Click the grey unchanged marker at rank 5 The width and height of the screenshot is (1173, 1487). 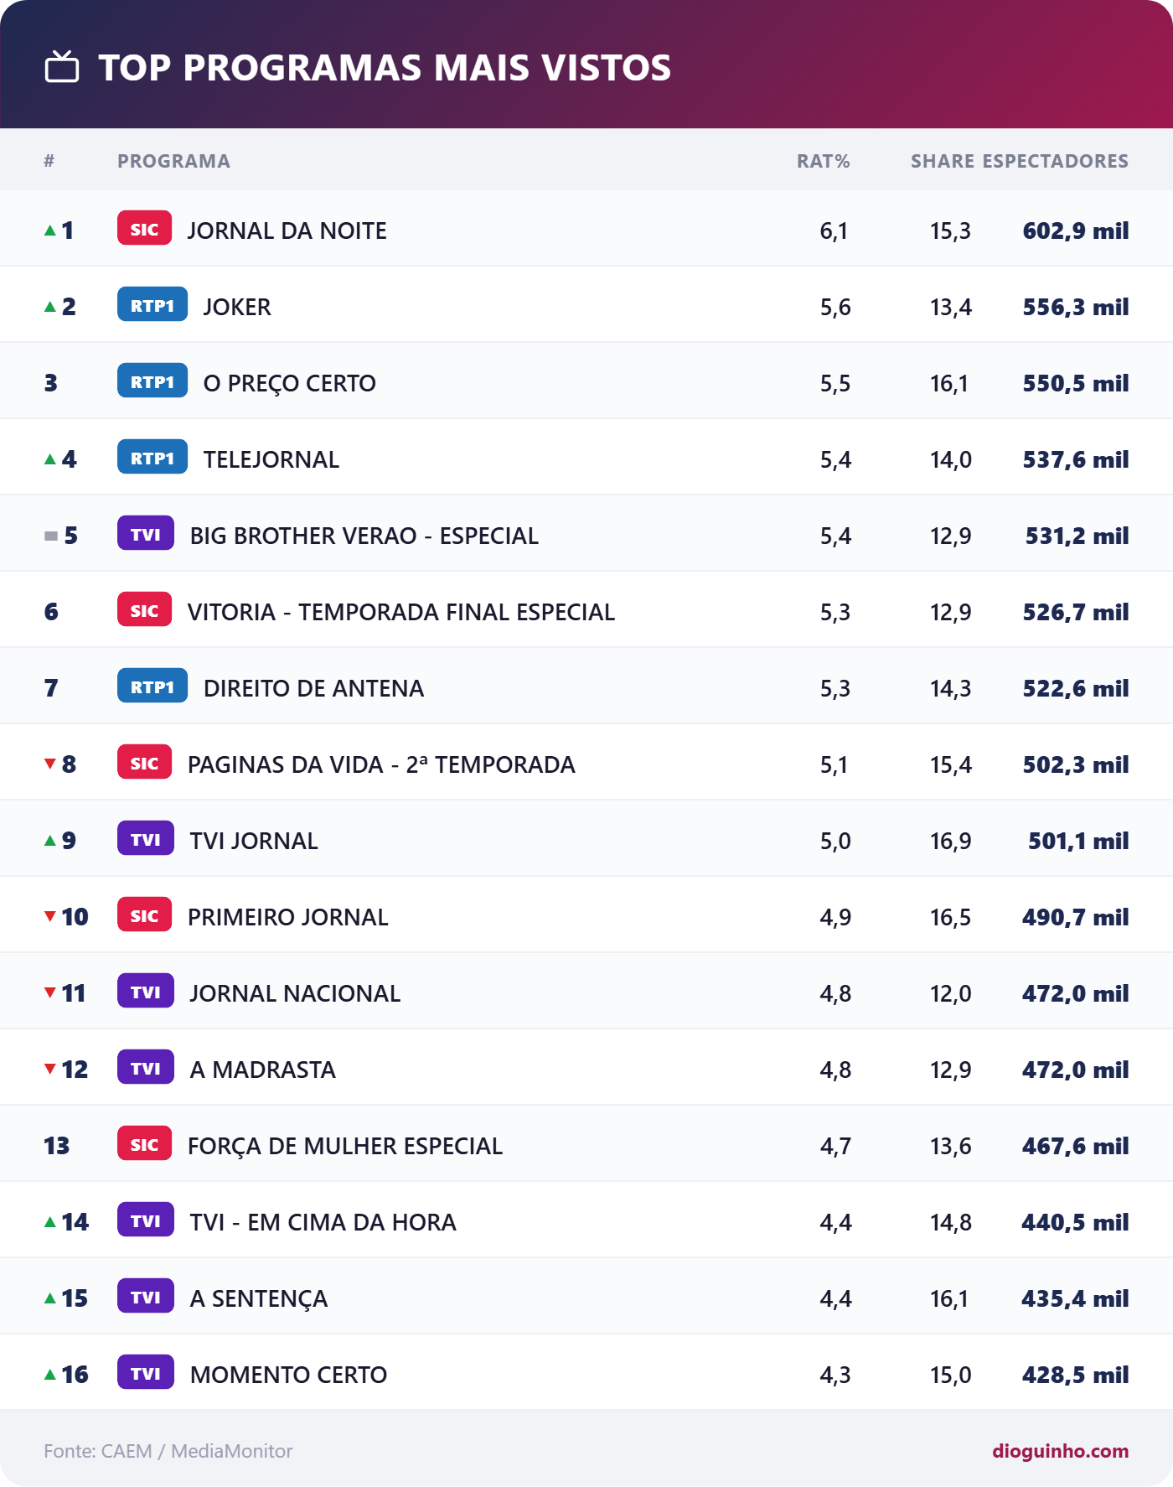tap(51, 536)
